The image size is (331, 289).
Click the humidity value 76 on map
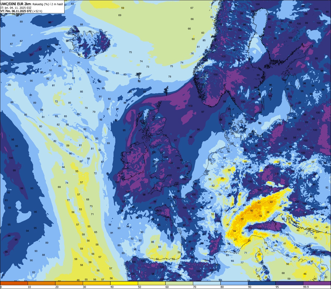coord(192,54)
